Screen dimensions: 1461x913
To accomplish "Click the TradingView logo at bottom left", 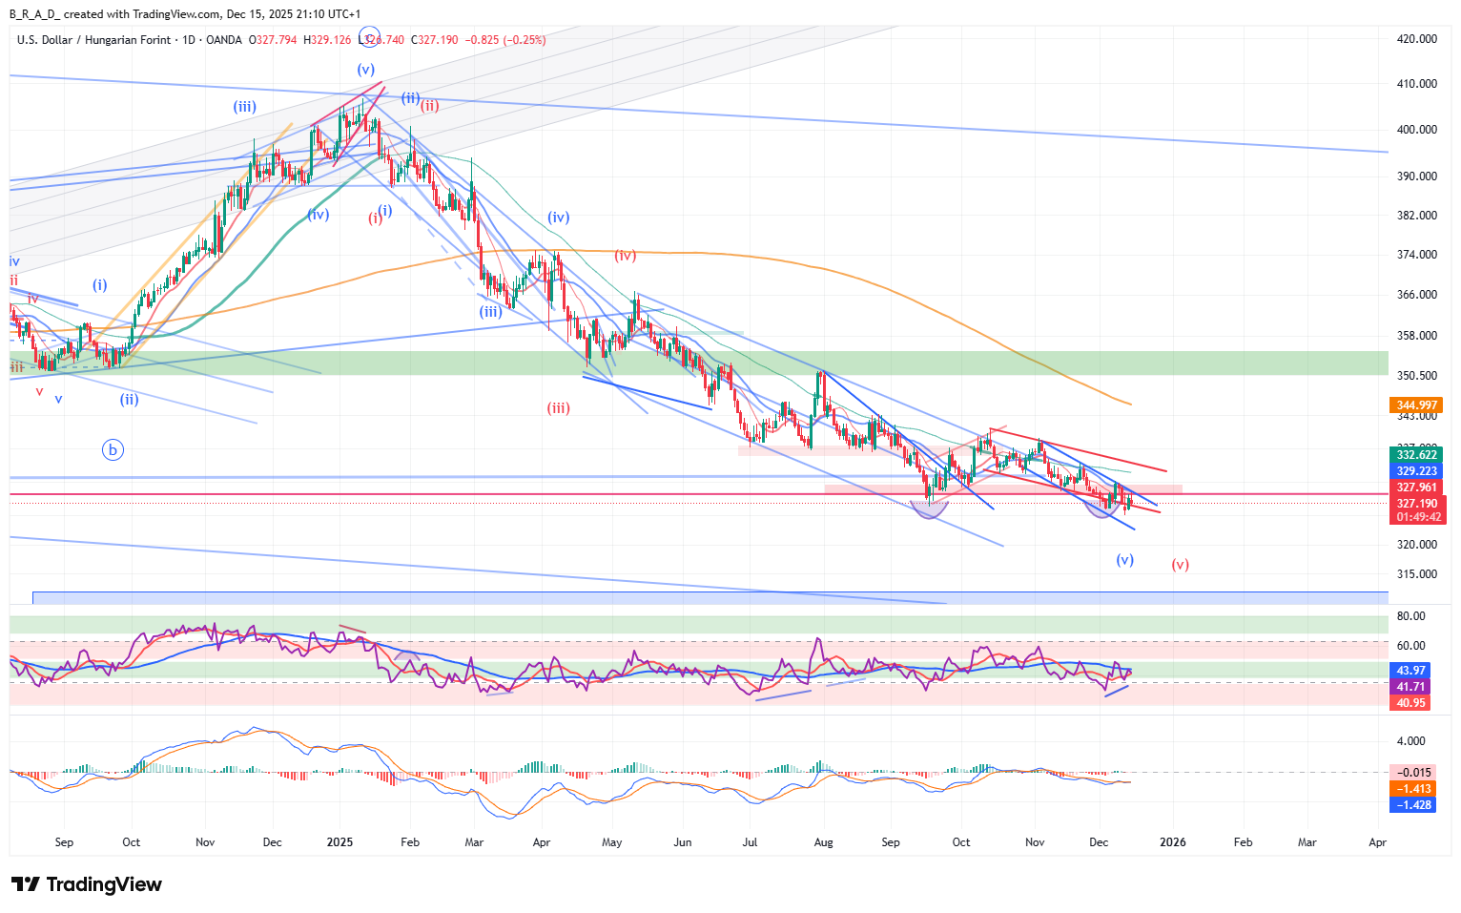I will 87,884.
